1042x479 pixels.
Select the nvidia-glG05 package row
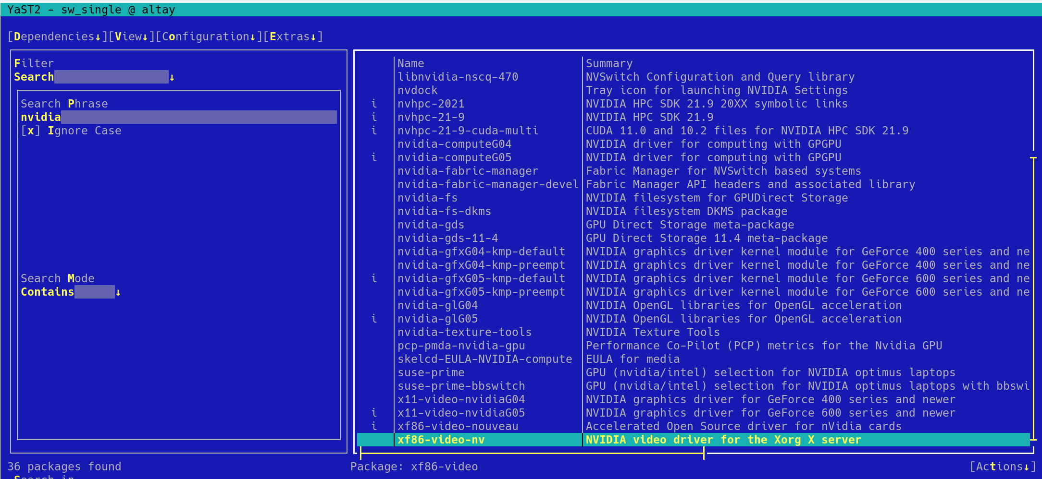(x=693, y=319)
